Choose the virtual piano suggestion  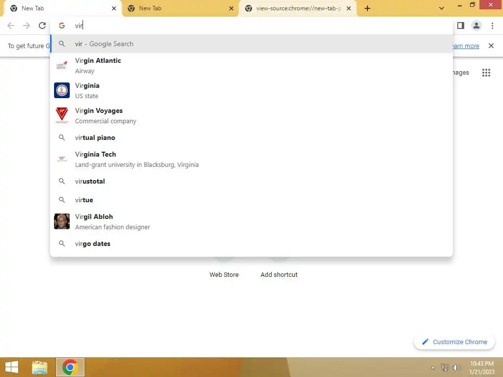(x=251, y=137)
